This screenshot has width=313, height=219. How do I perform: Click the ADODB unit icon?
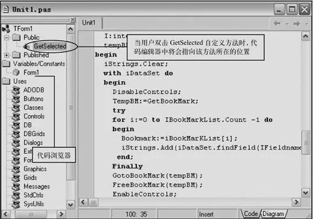point(16,90)
